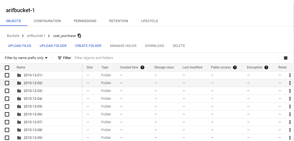Click UPLOAD FILES button

(20, 46)
